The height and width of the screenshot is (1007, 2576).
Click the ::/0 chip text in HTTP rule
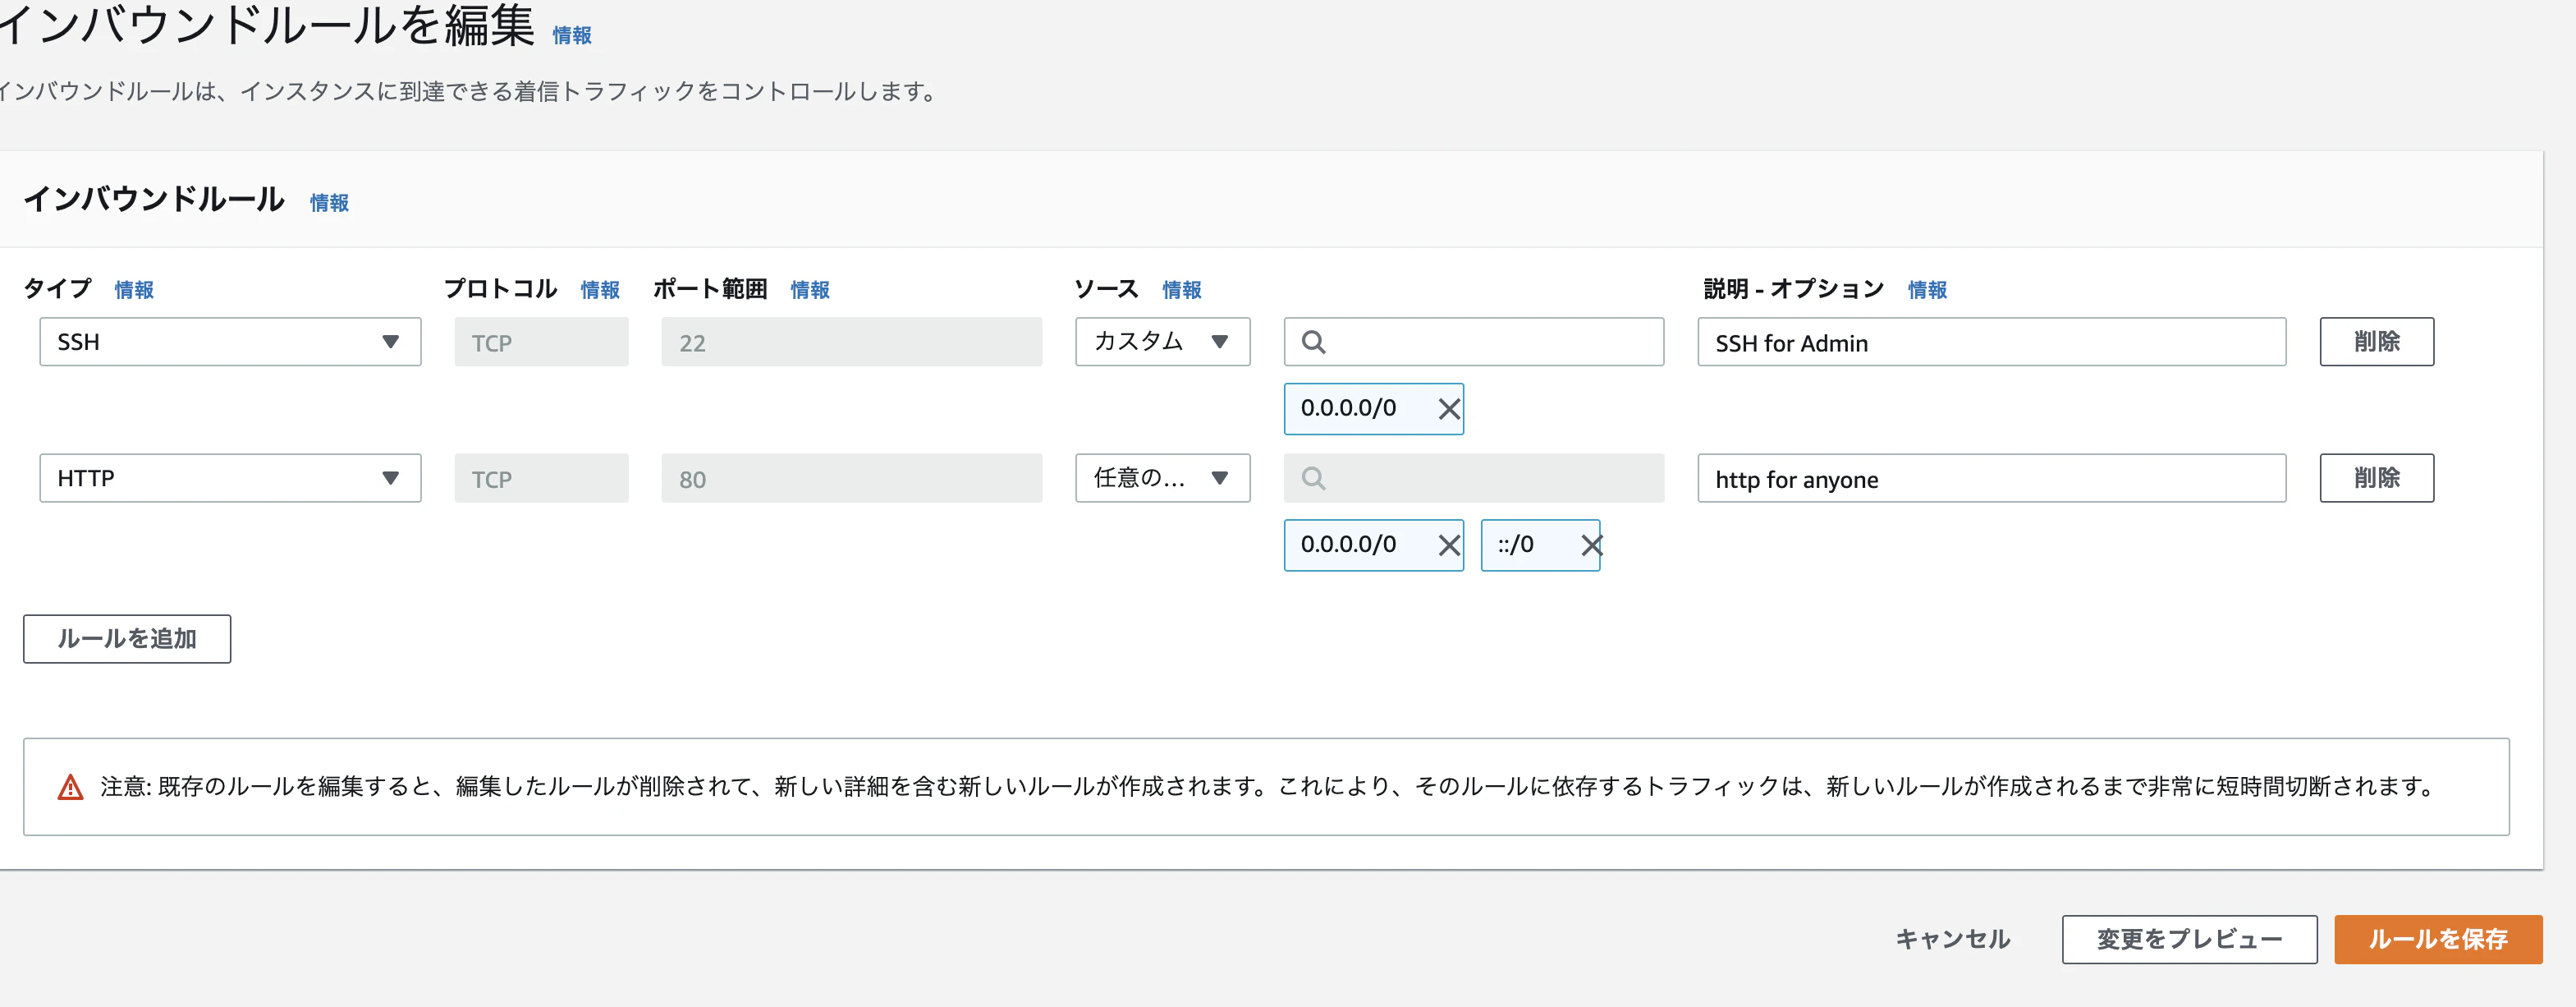click(1515, 545)
